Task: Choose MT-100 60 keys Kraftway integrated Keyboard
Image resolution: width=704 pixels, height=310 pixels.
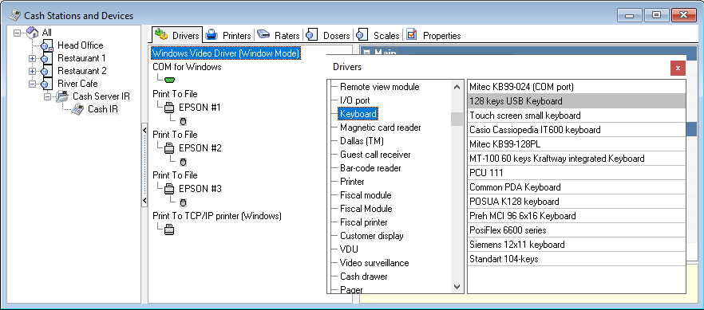Action: 576,159
